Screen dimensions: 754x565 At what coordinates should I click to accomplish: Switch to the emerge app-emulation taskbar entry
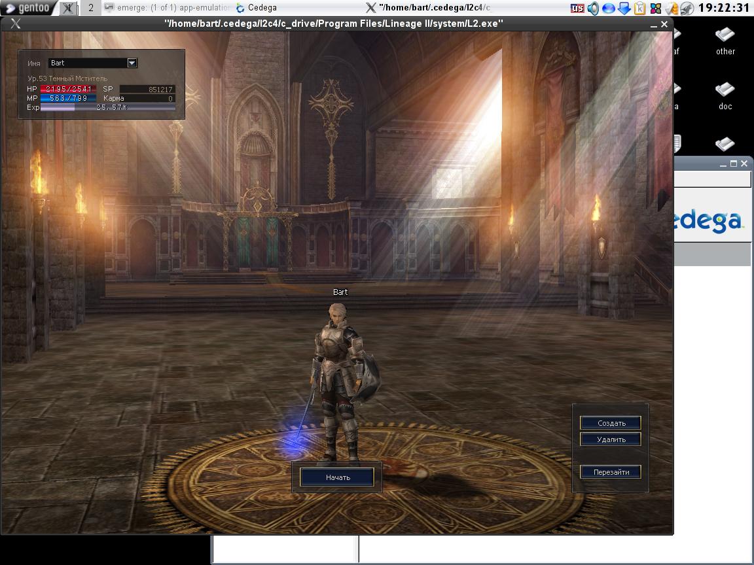pyautogui.click(x=168, y=8)
